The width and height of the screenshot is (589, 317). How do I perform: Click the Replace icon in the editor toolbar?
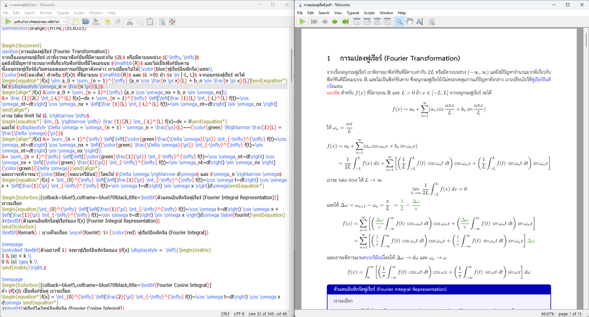[x=172, y=22]
